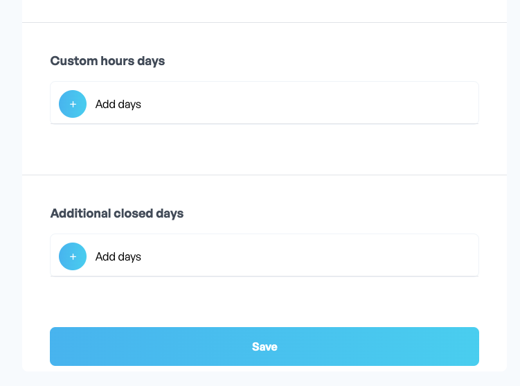Click blank space below Custom hours Add days card
Viewport: 520px width, 386px height.
coord(265,149)
